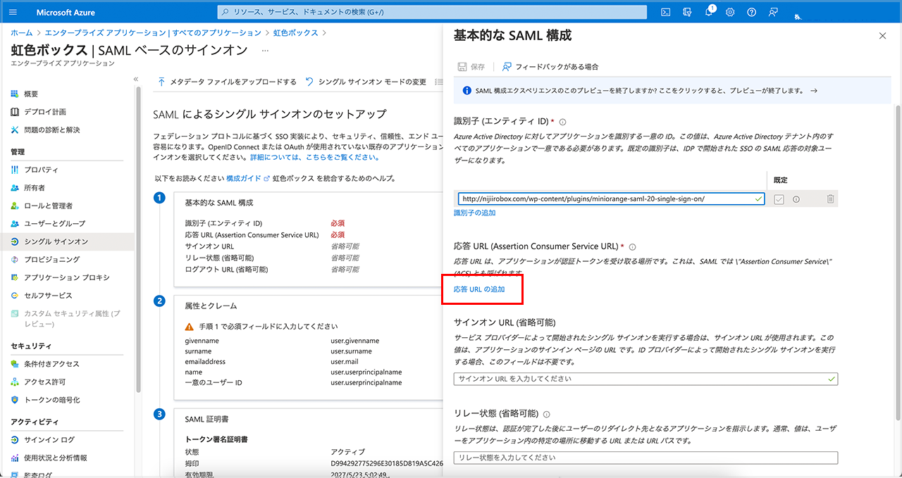Click the help question mark icon
Image resolution: width=902 pixels, height=478 pixels.
click(752, 13)
